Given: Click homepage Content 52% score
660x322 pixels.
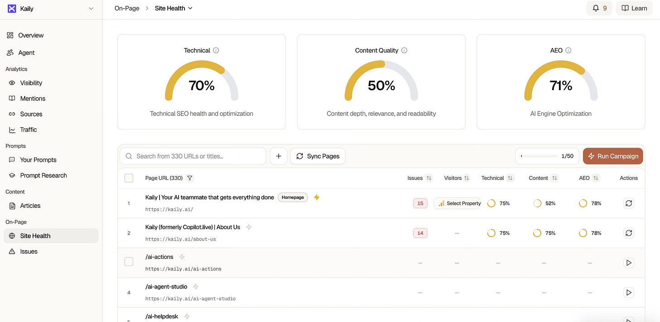Looking at the screenshot, I should point(544,203).
